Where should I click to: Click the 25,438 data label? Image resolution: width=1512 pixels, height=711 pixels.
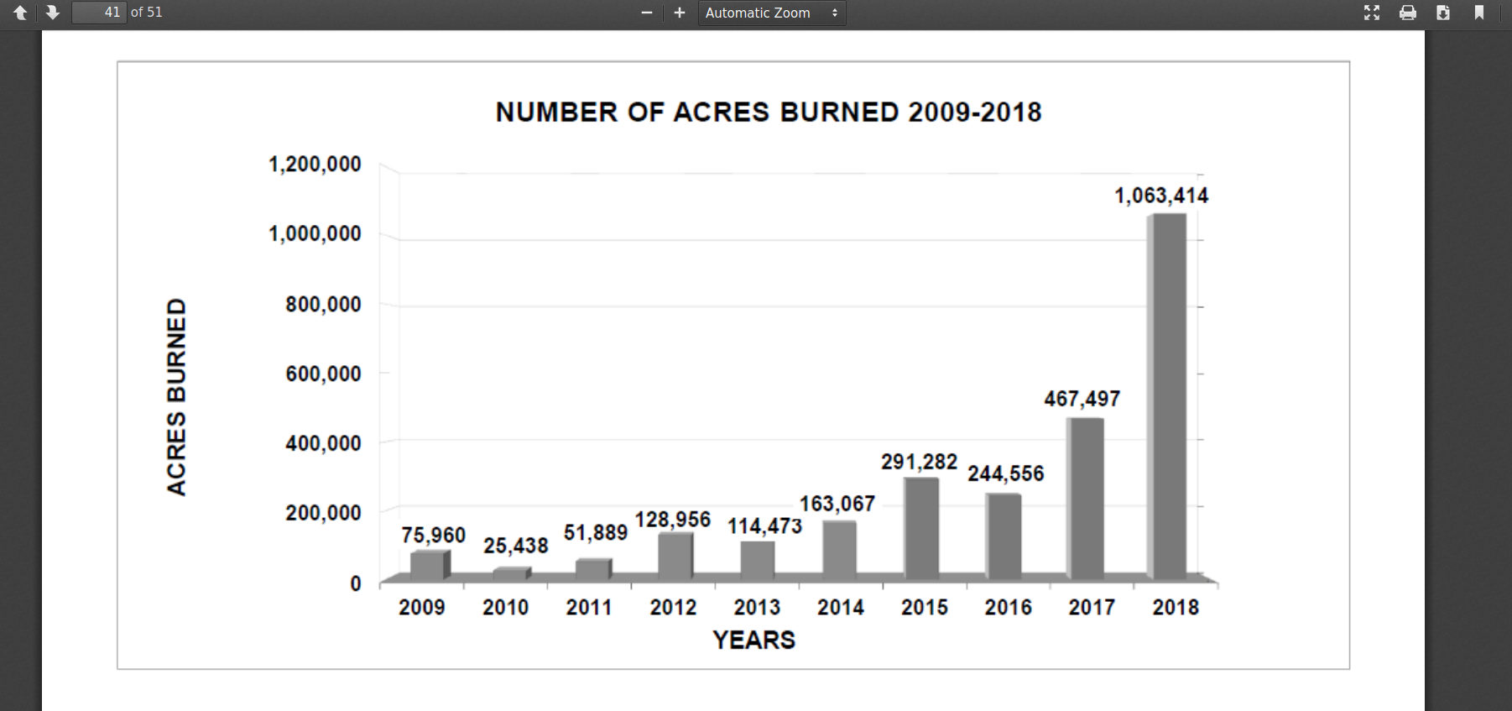click(515, 546)
